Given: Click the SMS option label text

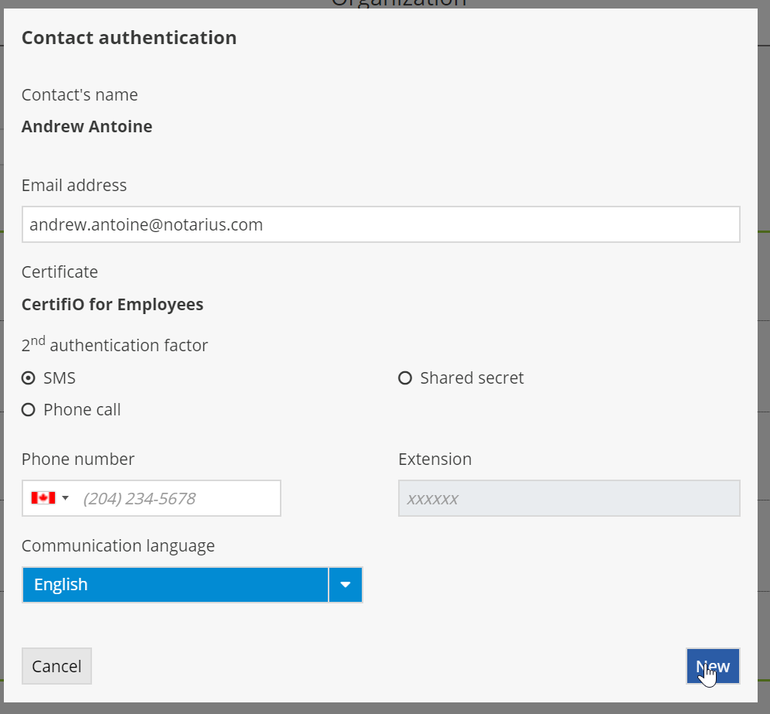Looking at the screenshot, I should pos(60,378).
